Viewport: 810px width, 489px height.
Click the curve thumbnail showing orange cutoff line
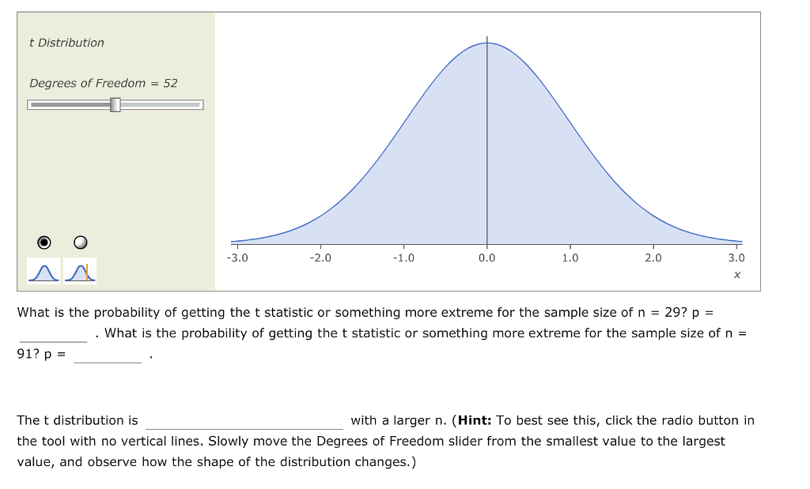[x=80, y=270]
